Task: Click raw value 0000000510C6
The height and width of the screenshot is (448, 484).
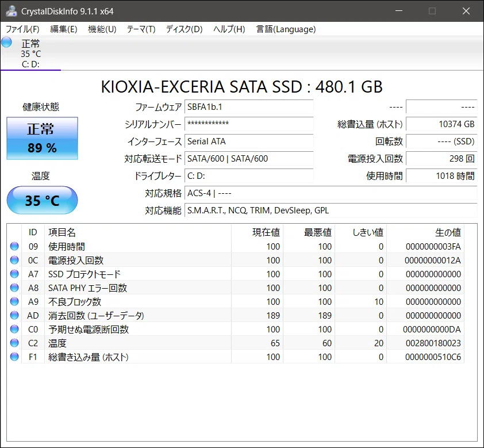Action: [433, 357]
